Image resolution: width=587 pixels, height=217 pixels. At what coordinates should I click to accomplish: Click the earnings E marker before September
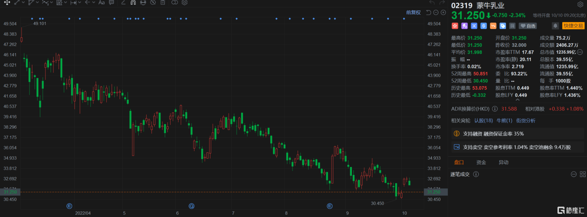coord(330,206)
